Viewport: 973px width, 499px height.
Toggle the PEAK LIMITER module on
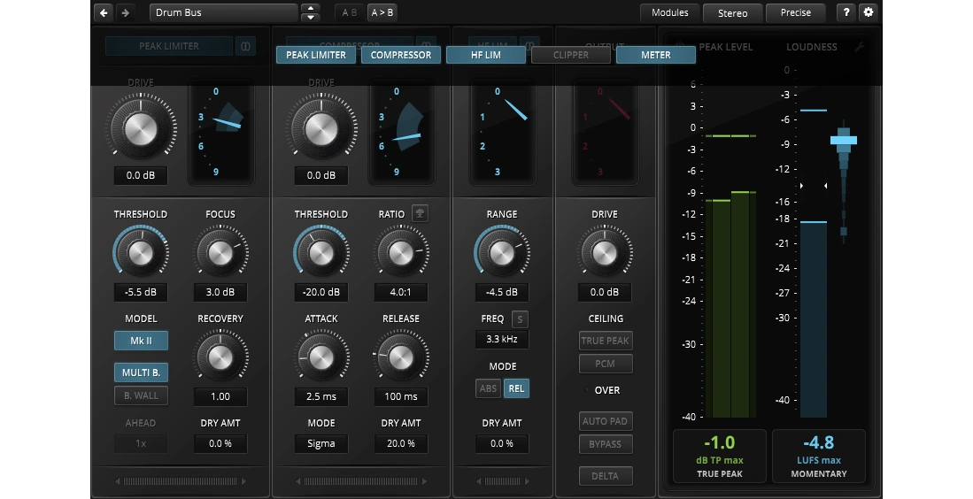pyautogui.click(x=316, y=55)
